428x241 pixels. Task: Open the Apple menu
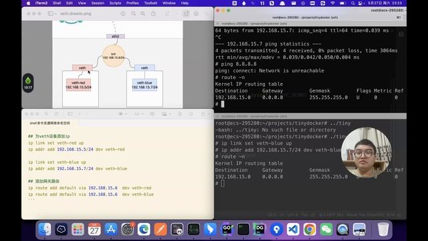click(28, 3)
